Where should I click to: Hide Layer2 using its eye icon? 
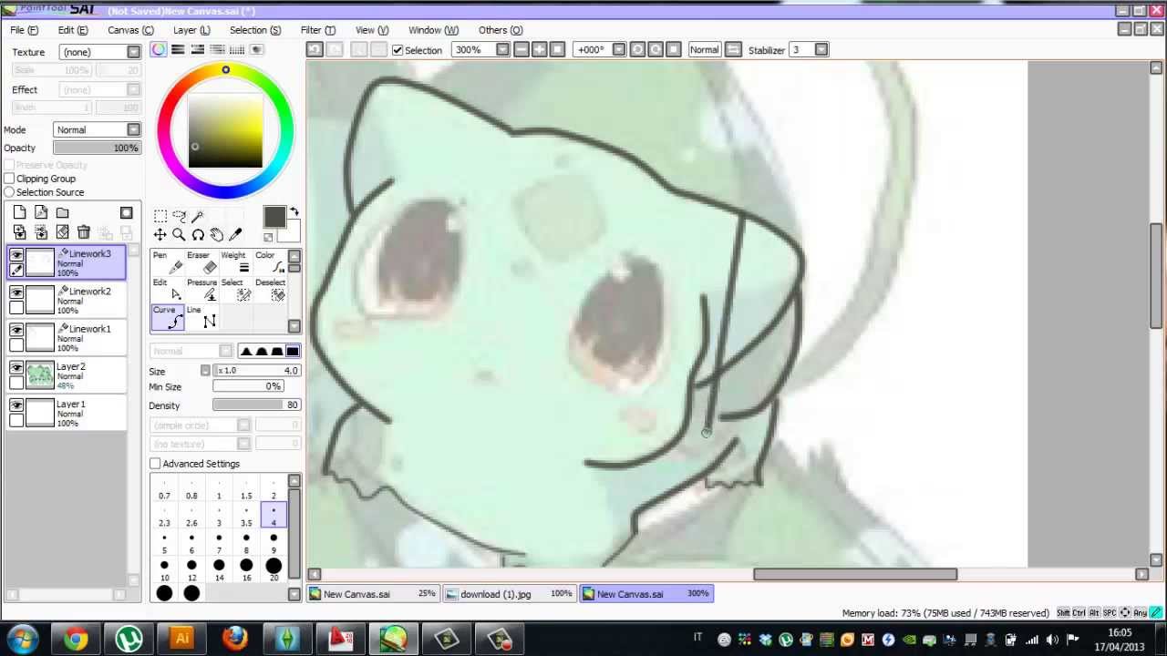tap(16, 367)
